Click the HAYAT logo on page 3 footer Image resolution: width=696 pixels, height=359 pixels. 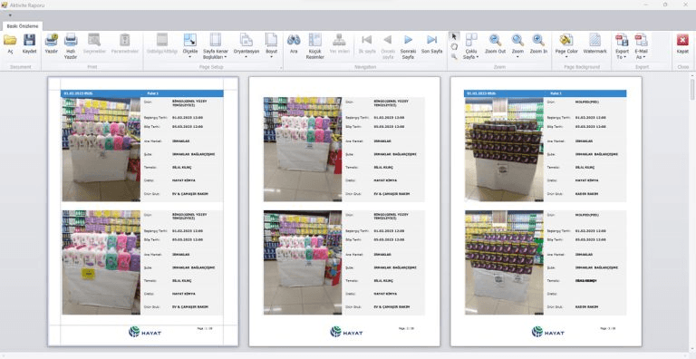point(547,332)
